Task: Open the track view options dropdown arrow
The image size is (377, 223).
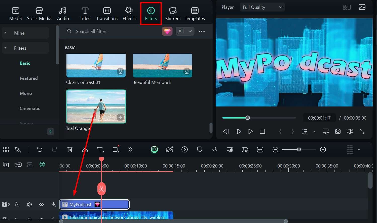Action: (359, 150)
